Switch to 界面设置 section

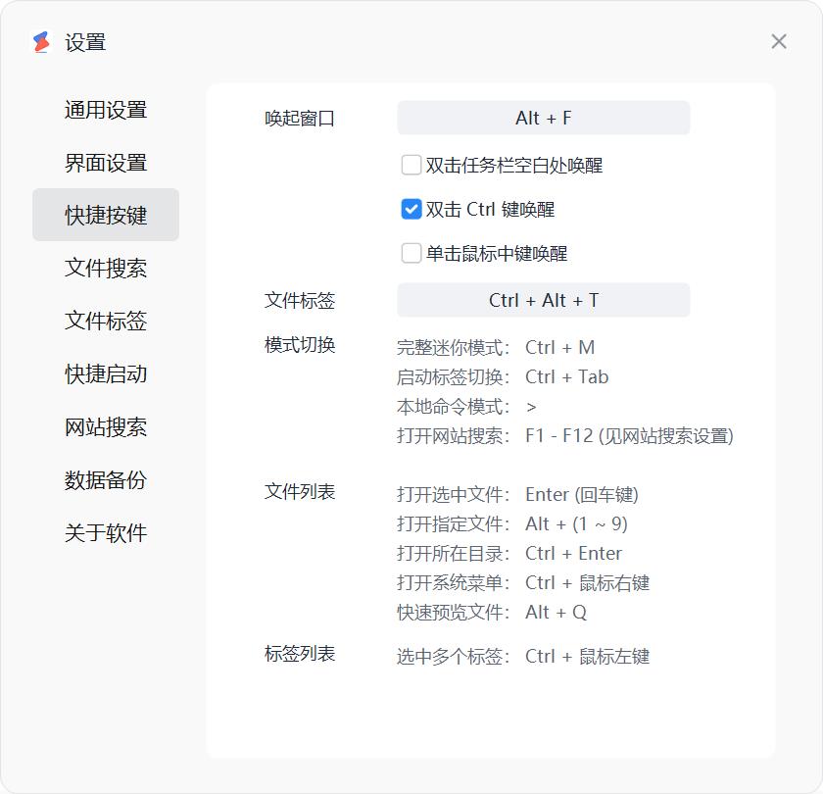105,163
